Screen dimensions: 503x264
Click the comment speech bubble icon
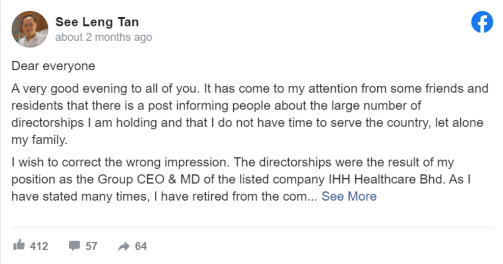tap(75, 246)
